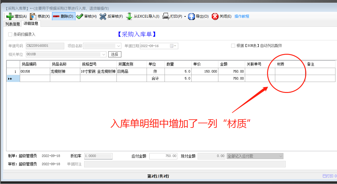This screenshot has width=337, height=184.
Task: Open the 全部计入应付款 dropdown
Action: 281,156
